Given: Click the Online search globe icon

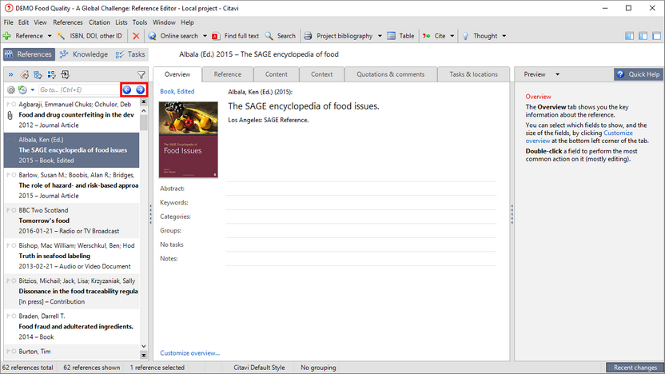Looking at the screenshot, I should (x=152, y=36).
